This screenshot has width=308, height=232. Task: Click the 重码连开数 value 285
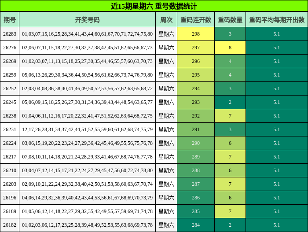[x=196, y=211]
